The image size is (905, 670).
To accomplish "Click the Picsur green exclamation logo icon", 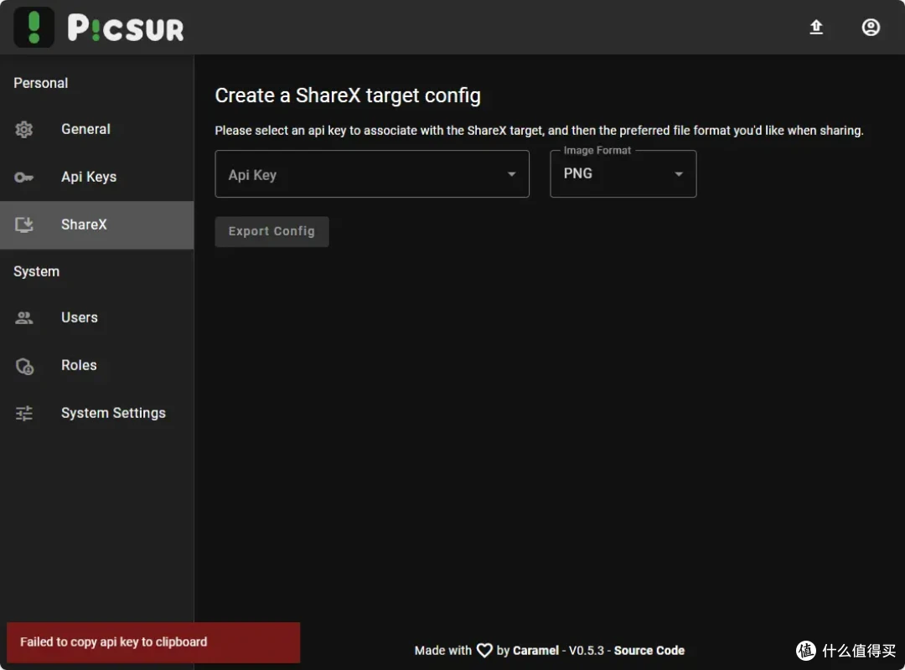I will click(34, 27).
